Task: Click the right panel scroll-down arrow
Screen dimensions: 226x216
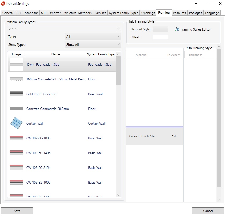Action: click(219, 200)
